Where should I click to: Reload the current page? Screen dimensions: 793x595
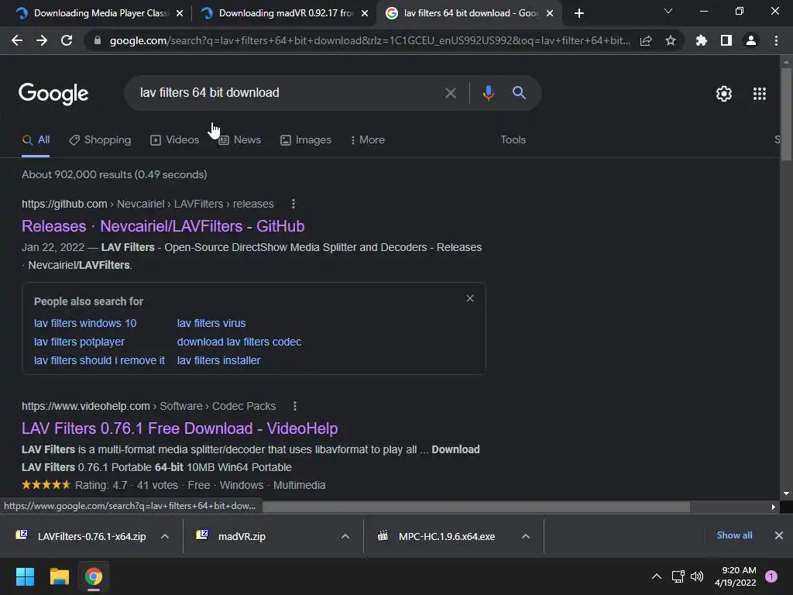[x=67, y=40]
